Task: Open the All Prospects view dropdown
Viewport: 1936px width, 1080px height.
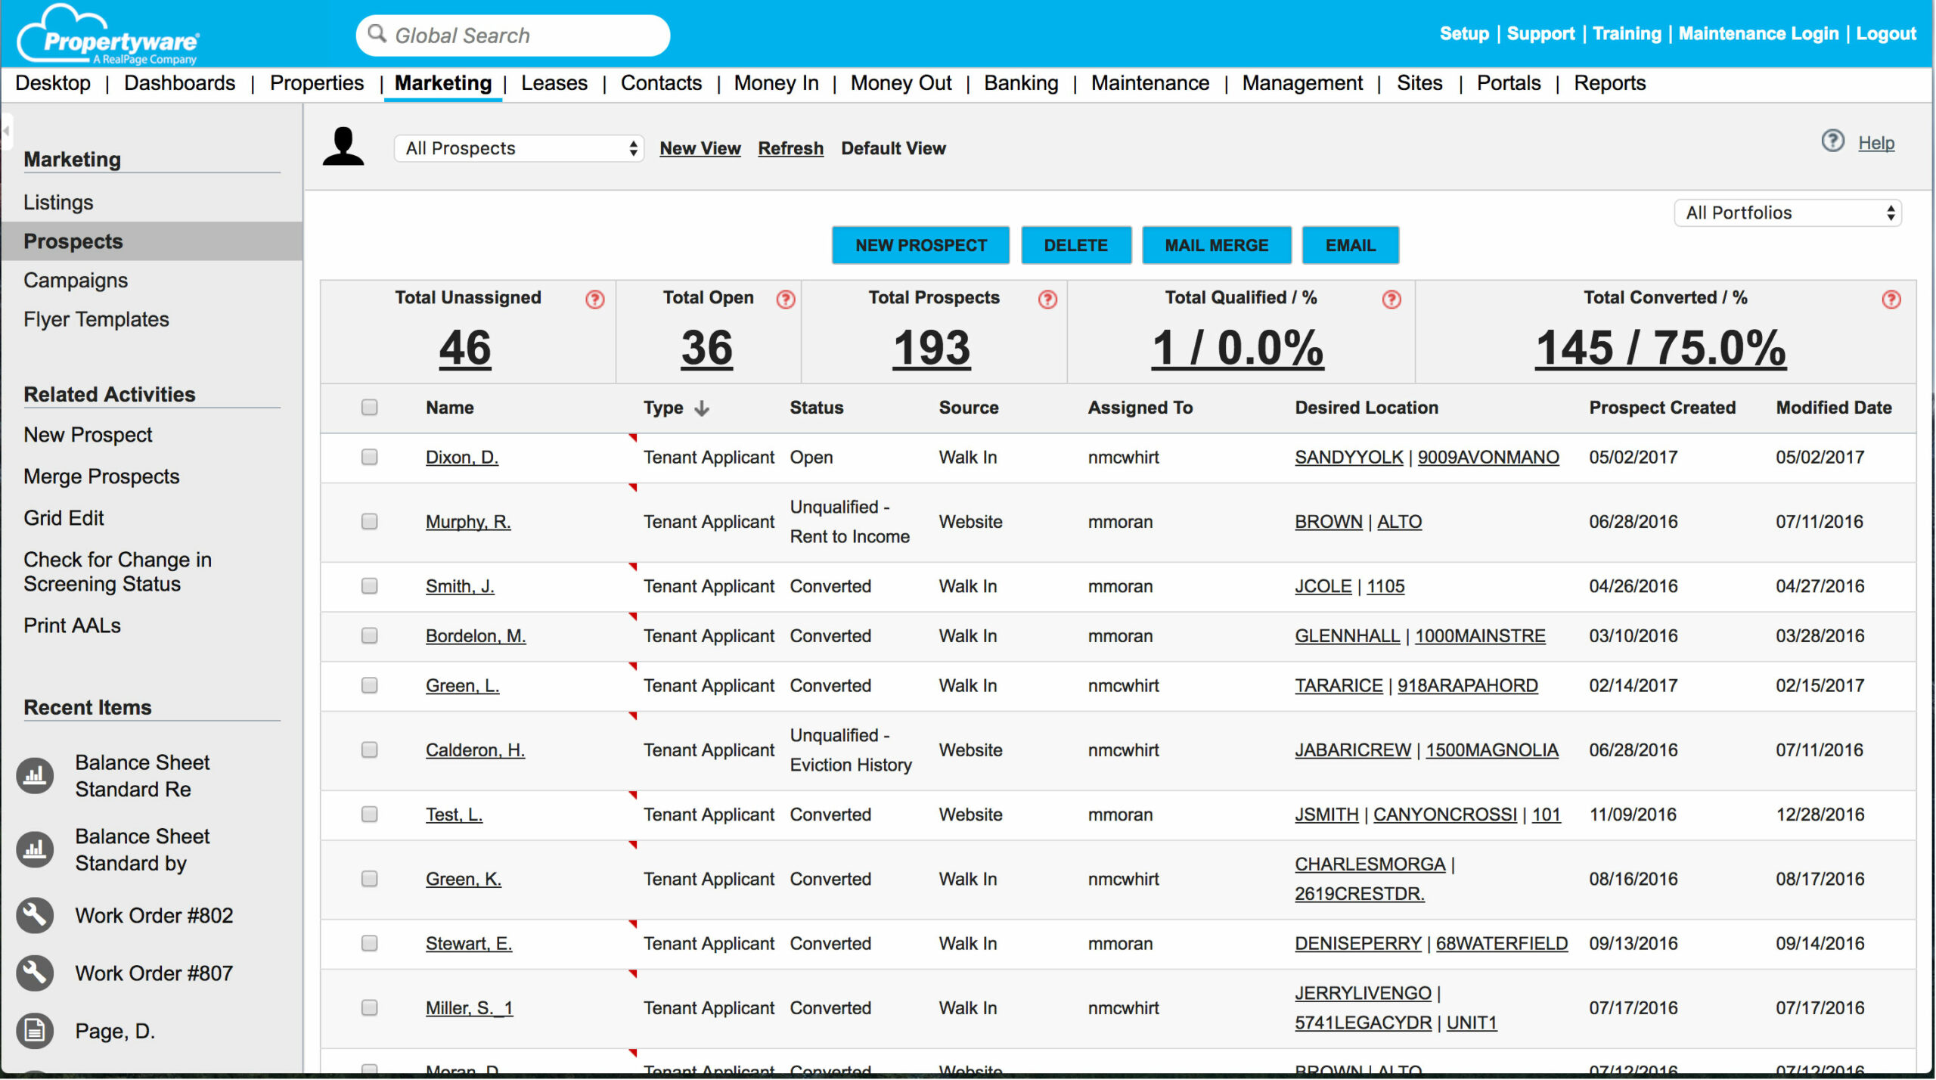Action: [519, 148]
